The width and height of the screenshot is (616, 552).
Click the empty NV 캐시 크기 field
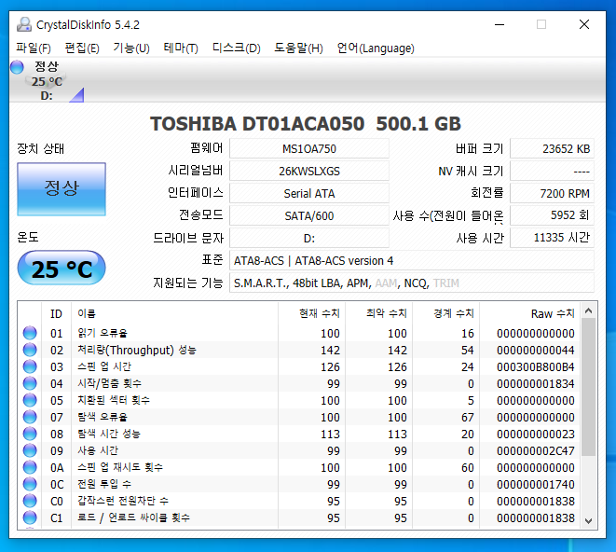coord(552,172)
